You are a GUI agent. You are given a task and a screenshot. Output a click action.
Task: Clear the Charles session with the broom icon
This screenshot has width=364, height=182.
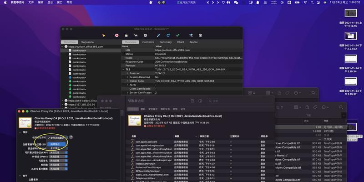click(x=104, y=35)
